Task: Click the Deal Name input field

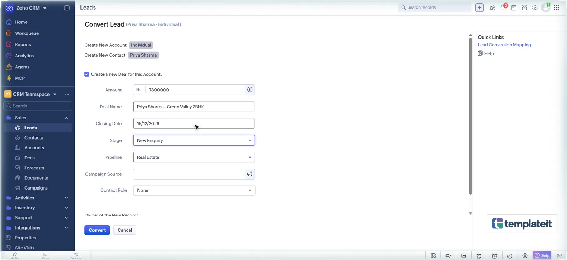Action: click(194, 107)
